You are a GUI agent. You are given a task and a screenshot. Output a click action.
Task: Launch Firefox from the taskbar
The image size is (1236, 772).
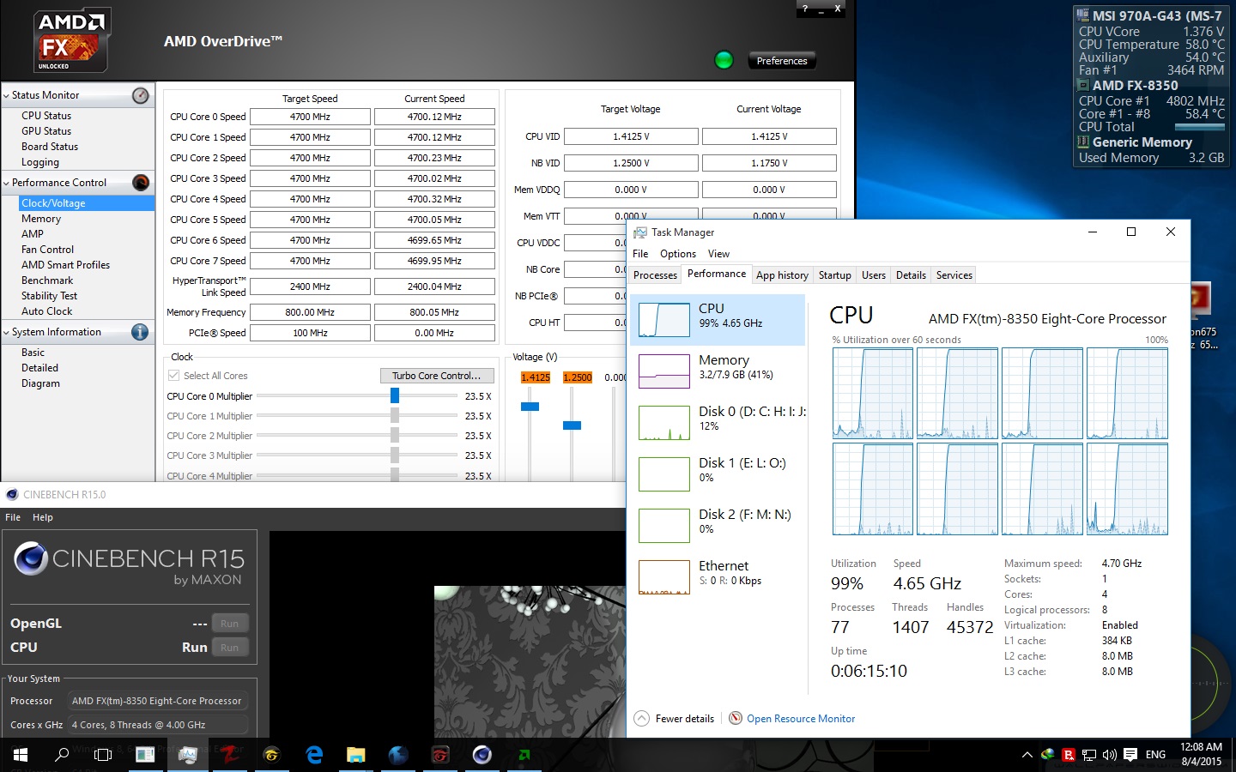tap(397, 755)
